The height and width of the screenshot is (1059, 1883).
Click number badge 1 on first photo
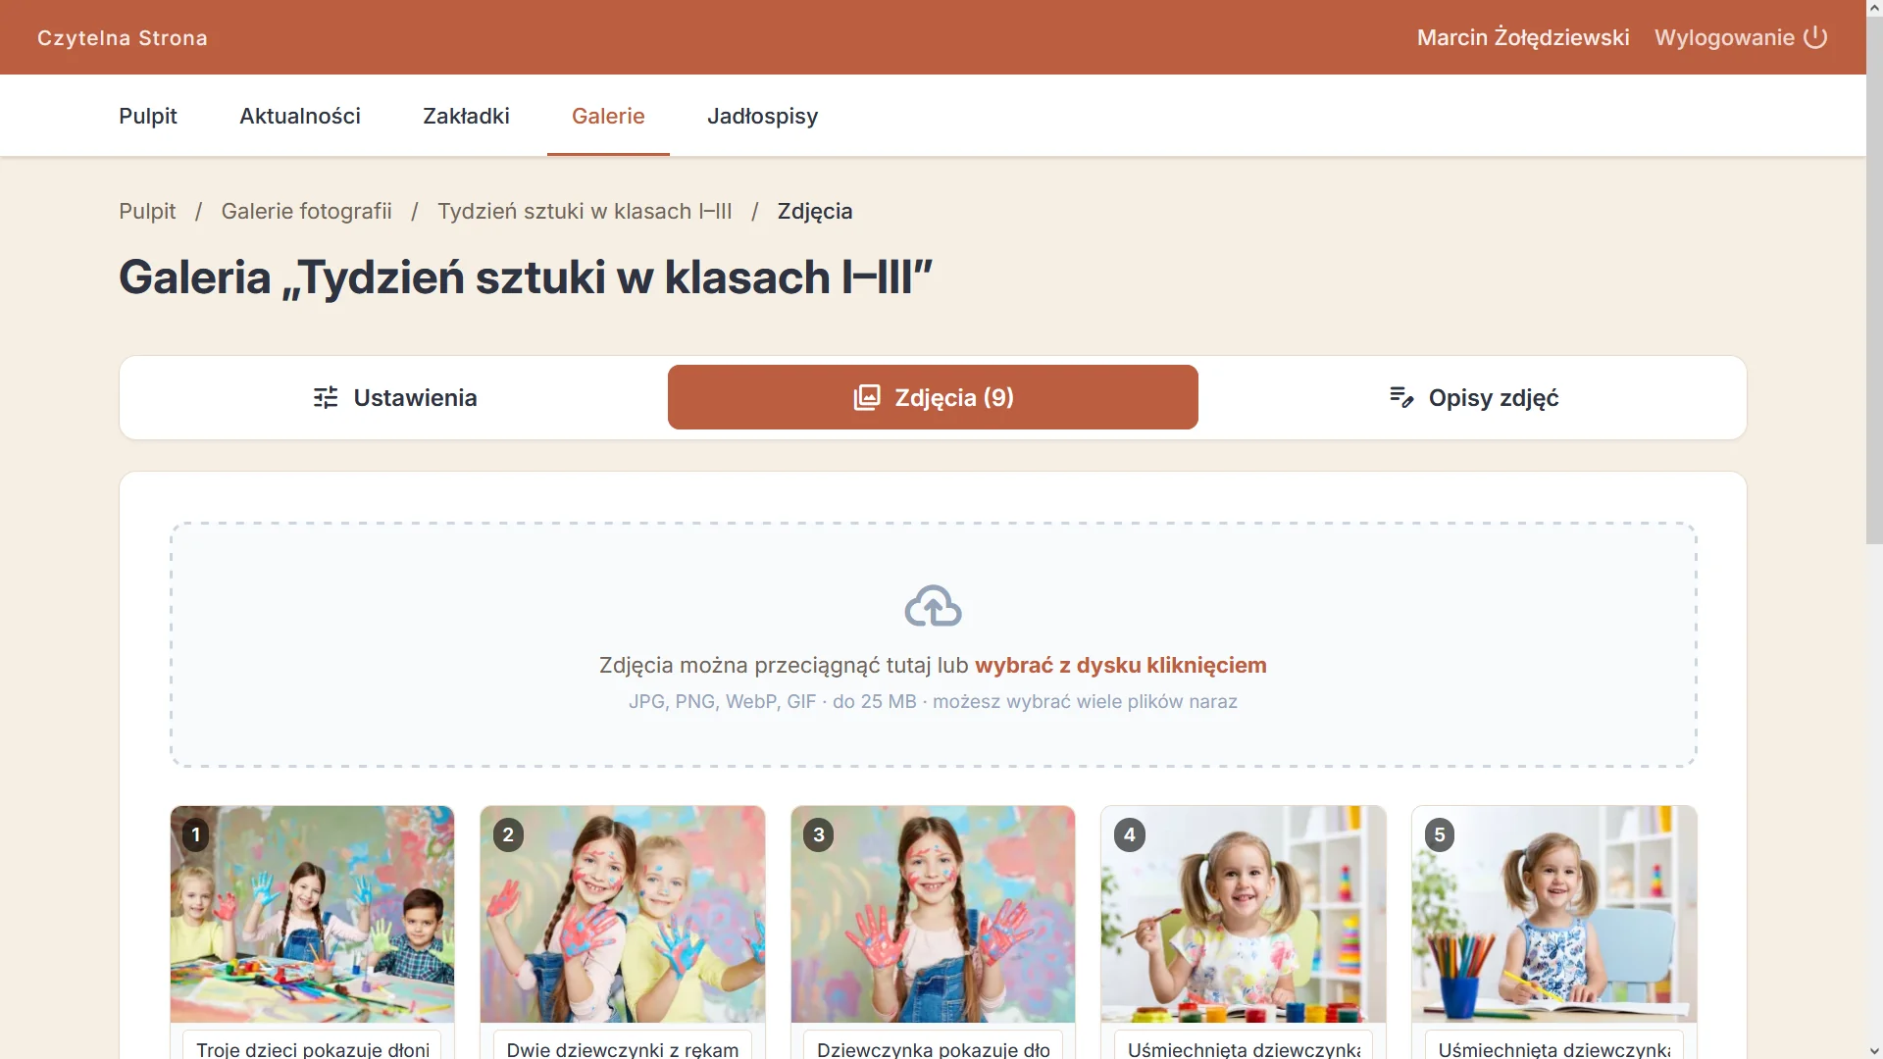click(x=196, y=834)
